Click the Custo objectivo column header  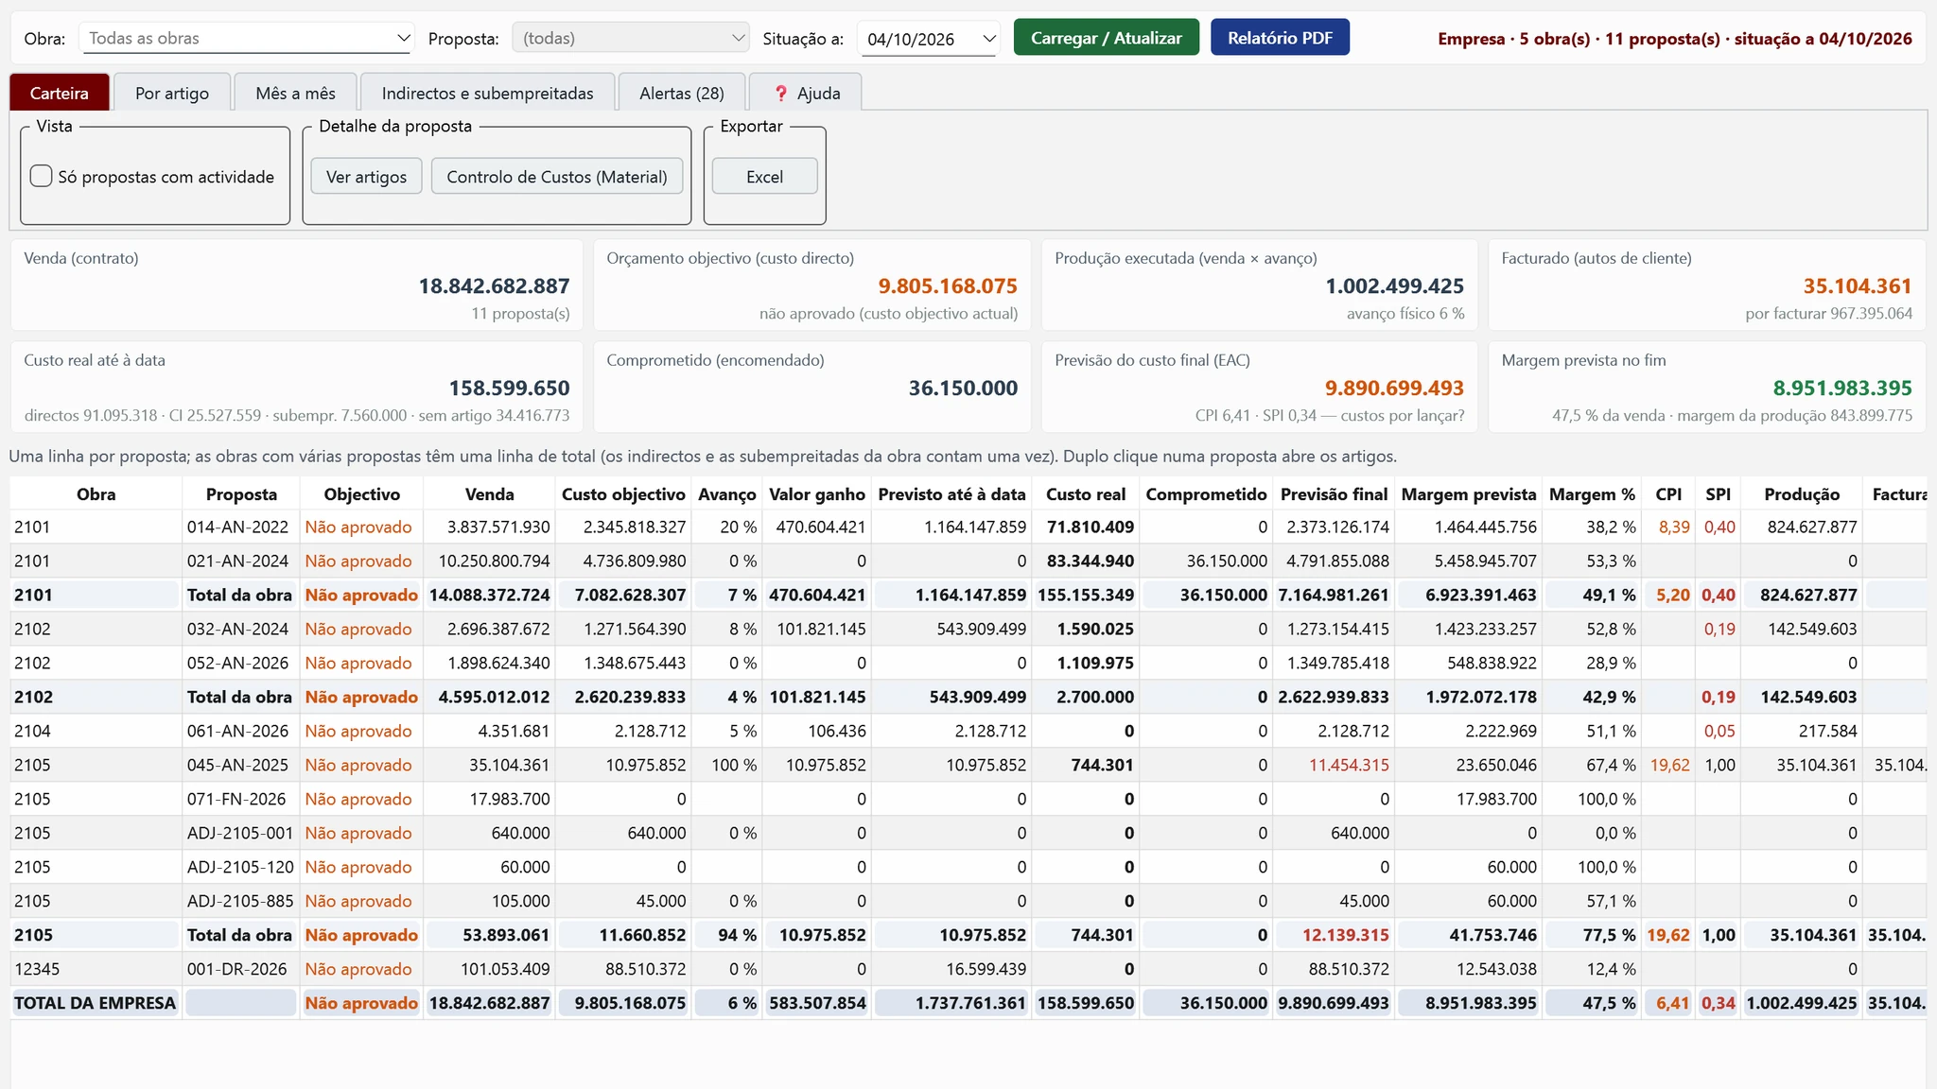click(x=623, y=494)
